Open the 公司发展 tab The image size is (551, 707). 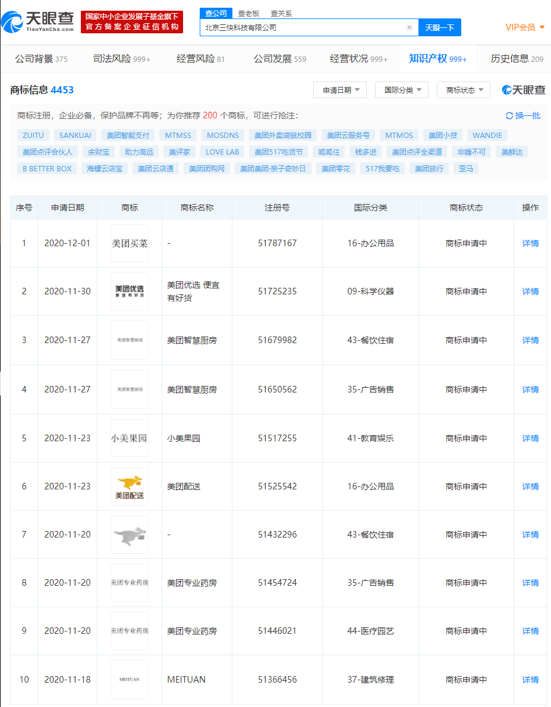click(x=279, y=59)
